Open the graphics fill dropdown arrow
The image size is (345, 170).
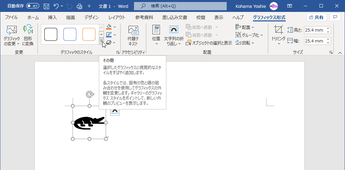point(115,27)
